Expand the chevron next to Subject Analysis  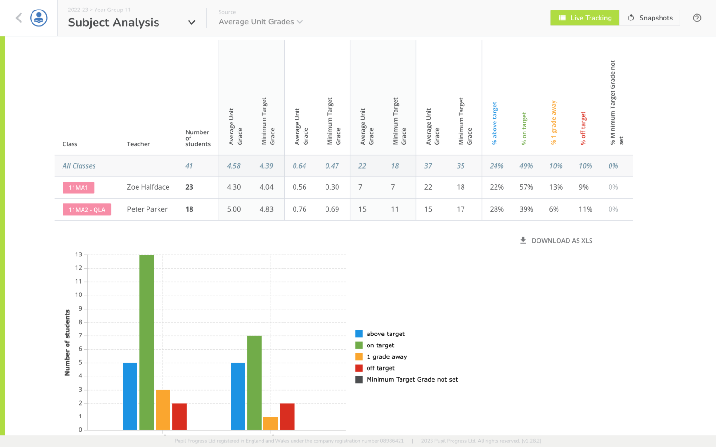[x=191, y=22]
